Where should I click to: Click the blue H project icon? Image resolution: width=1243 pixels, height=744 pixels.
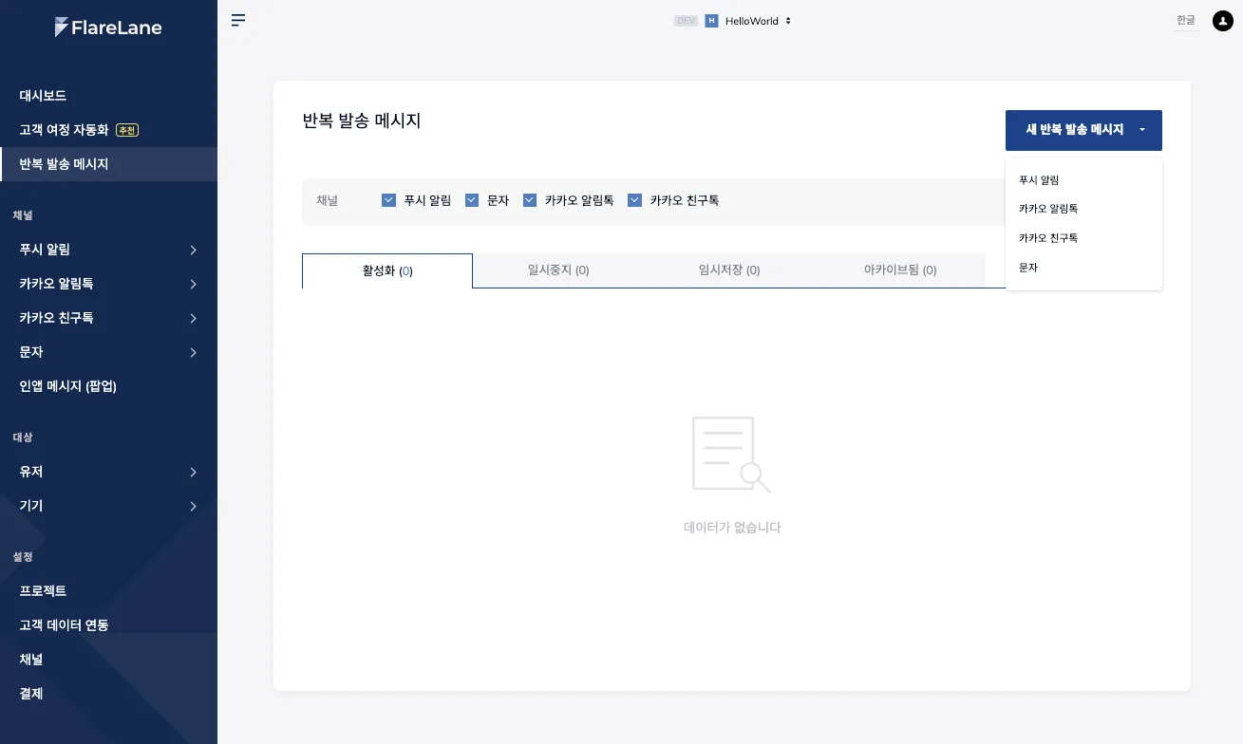[711, 21]
